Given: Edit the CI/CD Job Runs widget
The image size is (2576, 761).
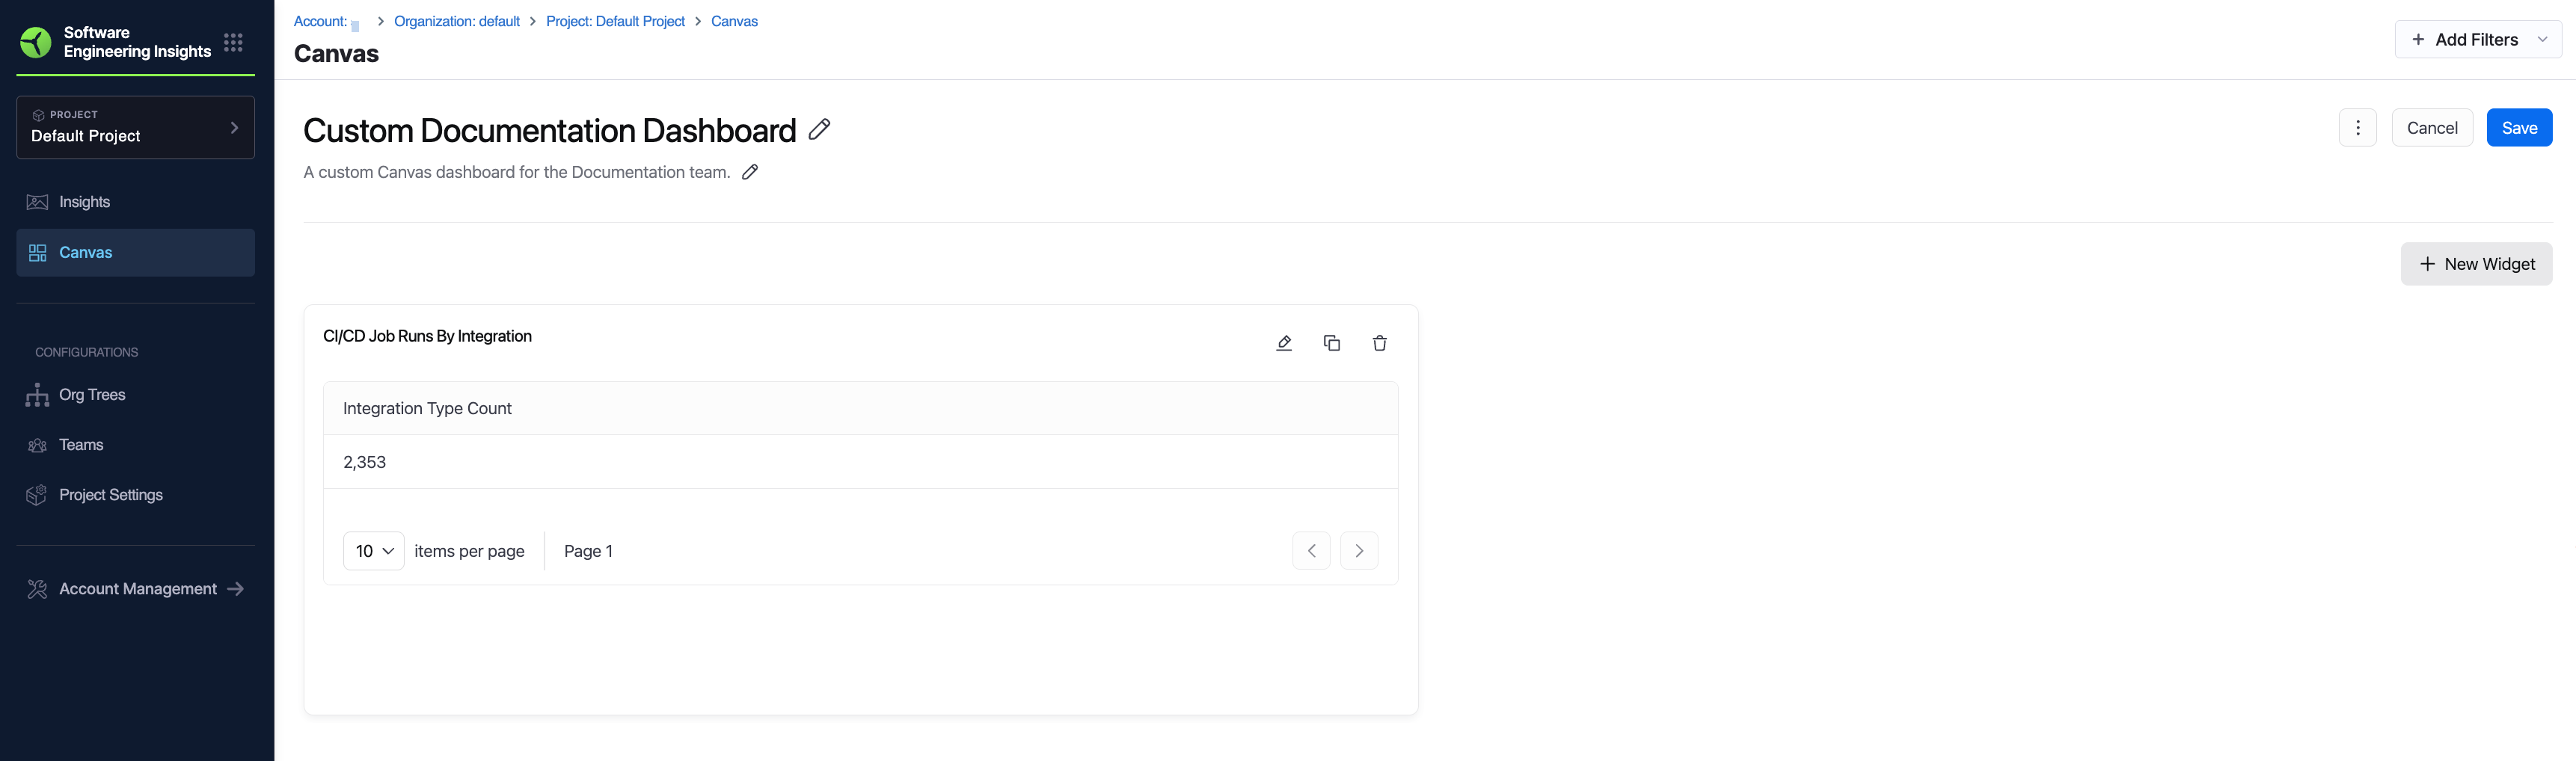Looking at the screenshot, I should pos(1284,343).
